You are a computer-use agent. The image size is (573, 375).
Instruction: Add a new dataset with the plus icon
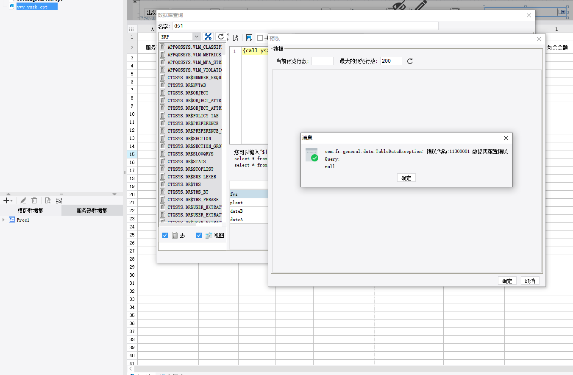[6, 200]
